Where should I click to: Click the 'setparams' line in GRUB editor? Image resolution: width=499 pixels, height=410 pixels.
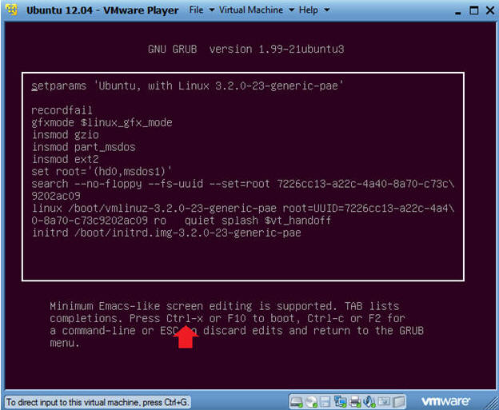pyautogui.click(x=187, y=86)
